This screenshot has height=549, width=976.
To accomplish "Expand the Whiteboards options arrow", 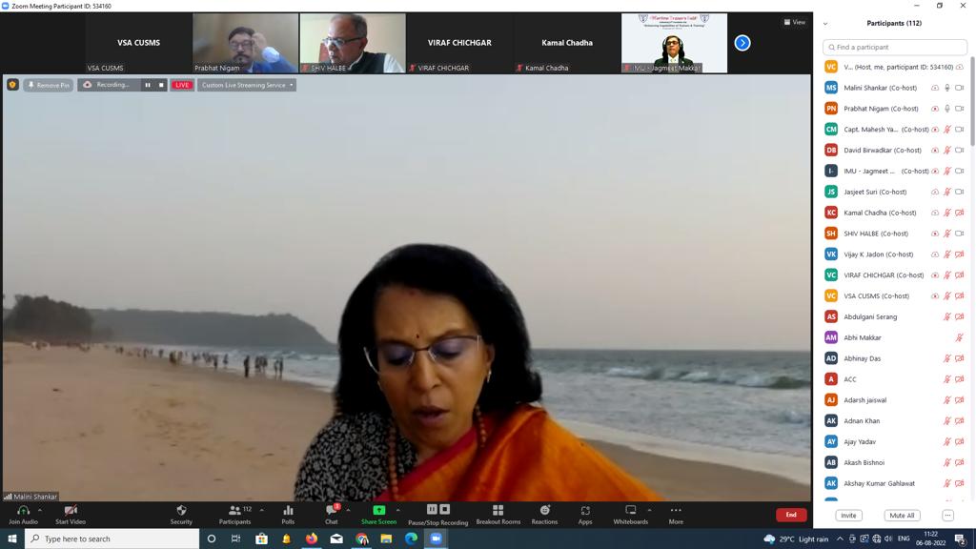I will click(x=649, y=511).
